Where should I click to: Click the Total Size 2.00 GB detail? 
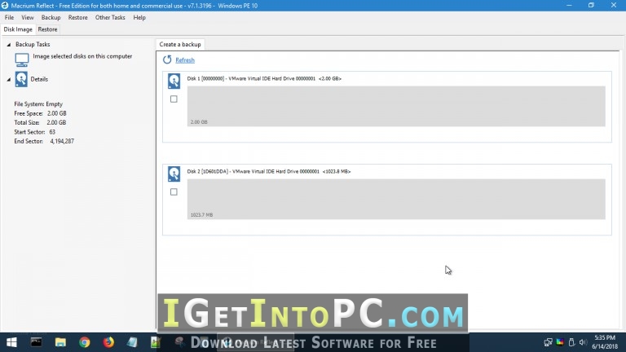pyautogui.click(x=40, y=122)
